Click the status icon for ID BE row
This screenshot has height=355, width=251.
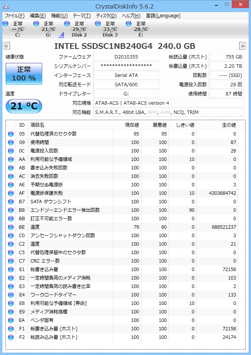(11, 227)
